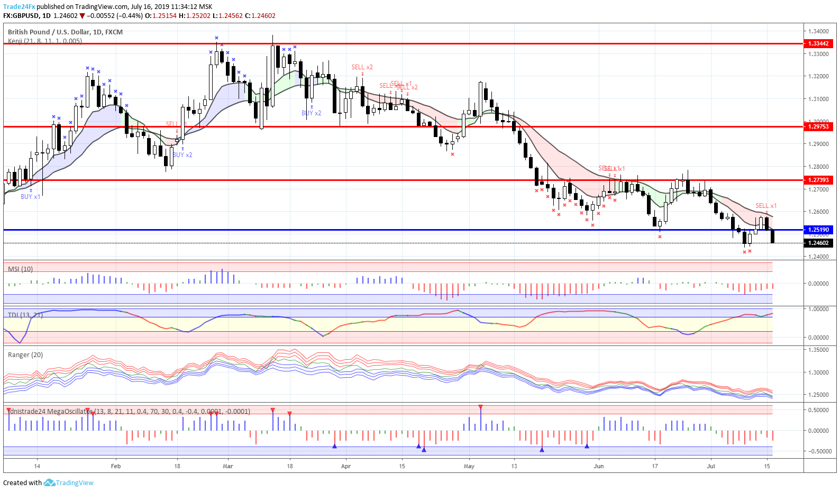
Task: Select the Kenji indicator legend label
Action: [45, 41]
